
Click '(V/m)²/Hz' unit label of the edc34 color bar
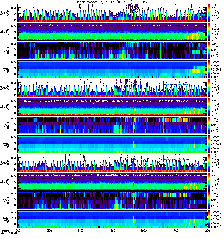pyautogui.click(x=218, y=163)
